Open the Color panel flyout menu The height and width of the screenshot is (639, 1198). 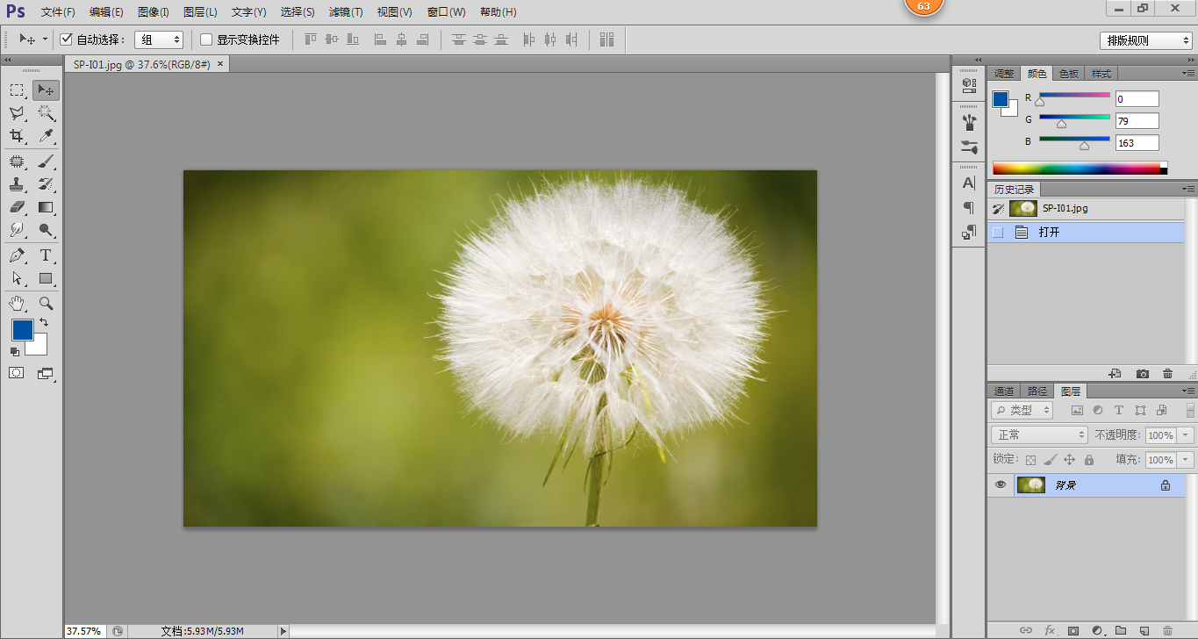click(x=1189, y=73)
